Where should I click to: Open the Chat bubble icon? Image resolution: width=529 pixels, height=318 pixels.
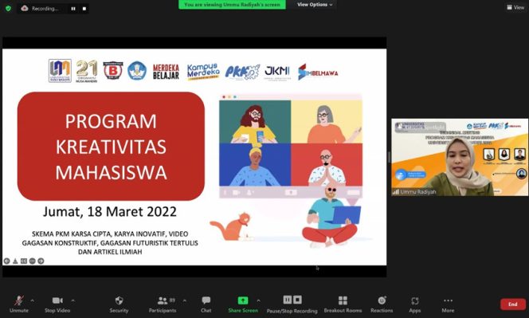206,300
